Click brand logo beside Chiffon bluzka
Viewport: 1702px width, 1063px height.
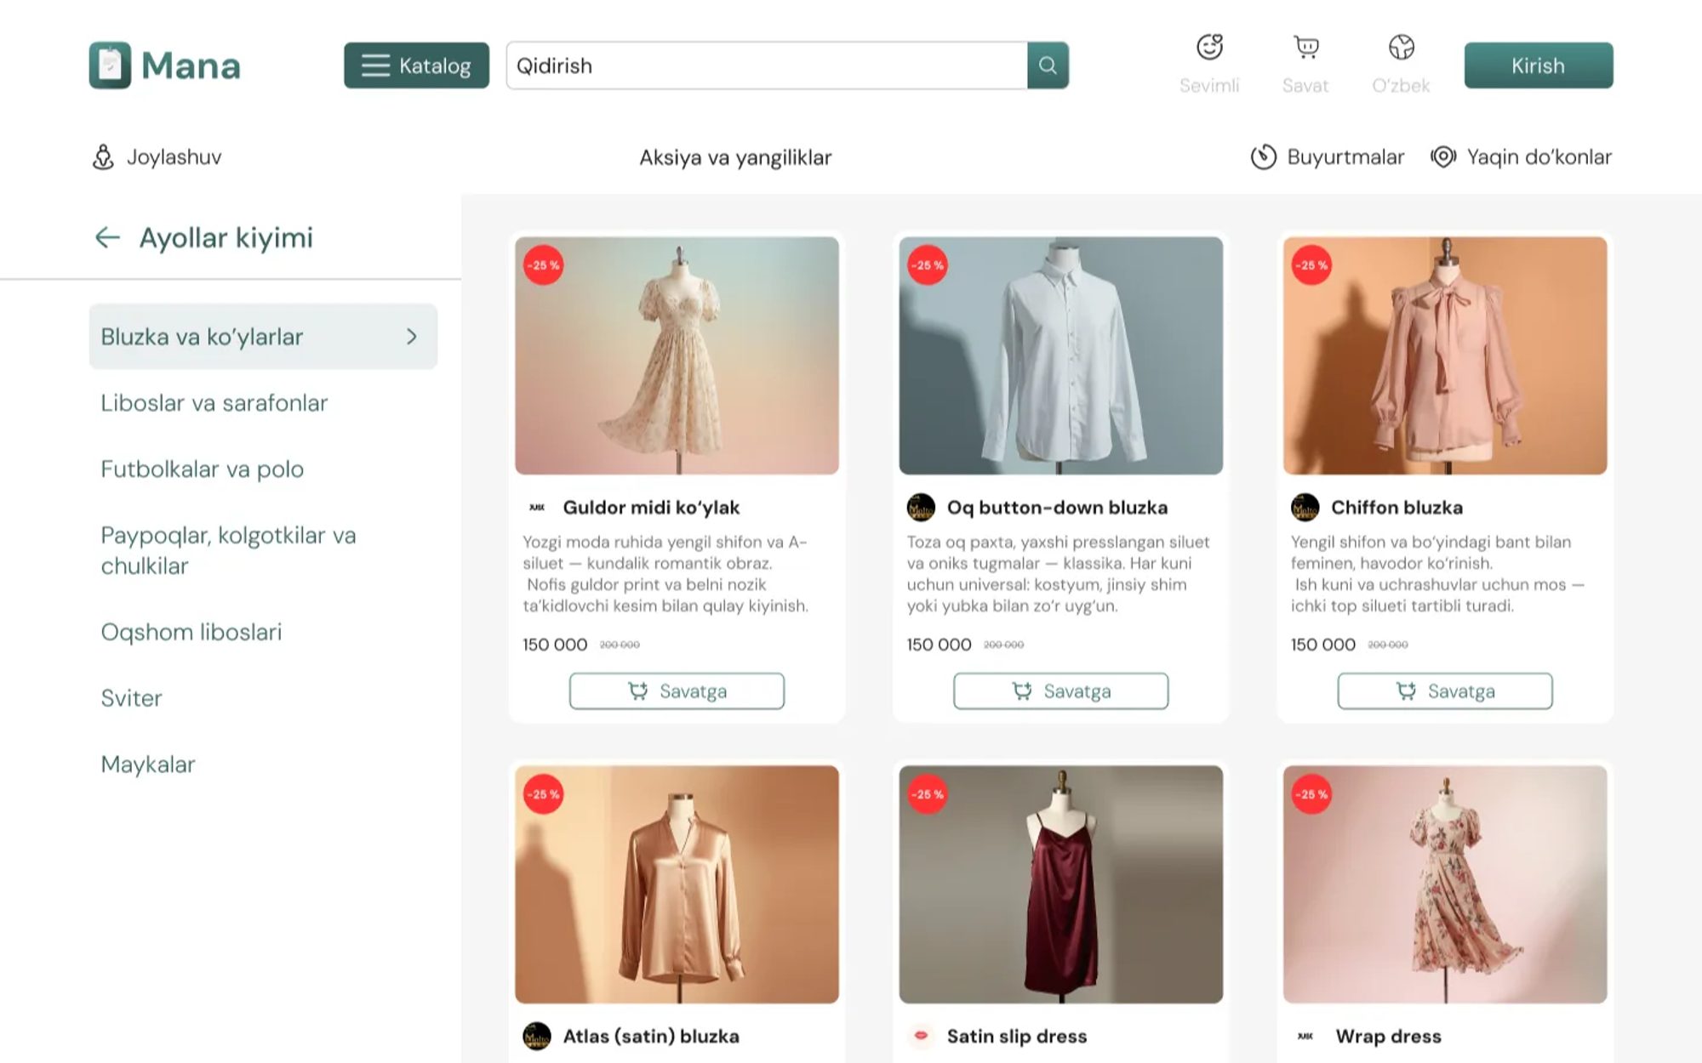point(1305,508)
